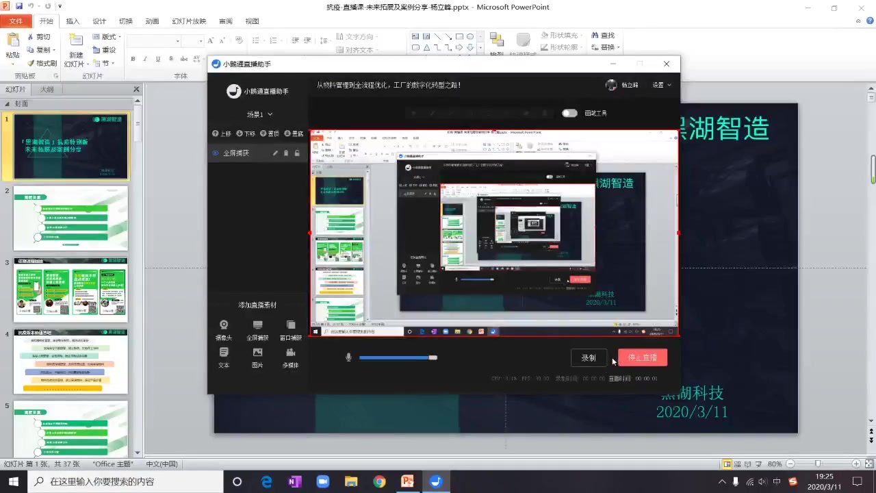Add a multimedia (多媒体) source
Image resolution: width=876 pixels, height=493 pixels.
[291, 357]
